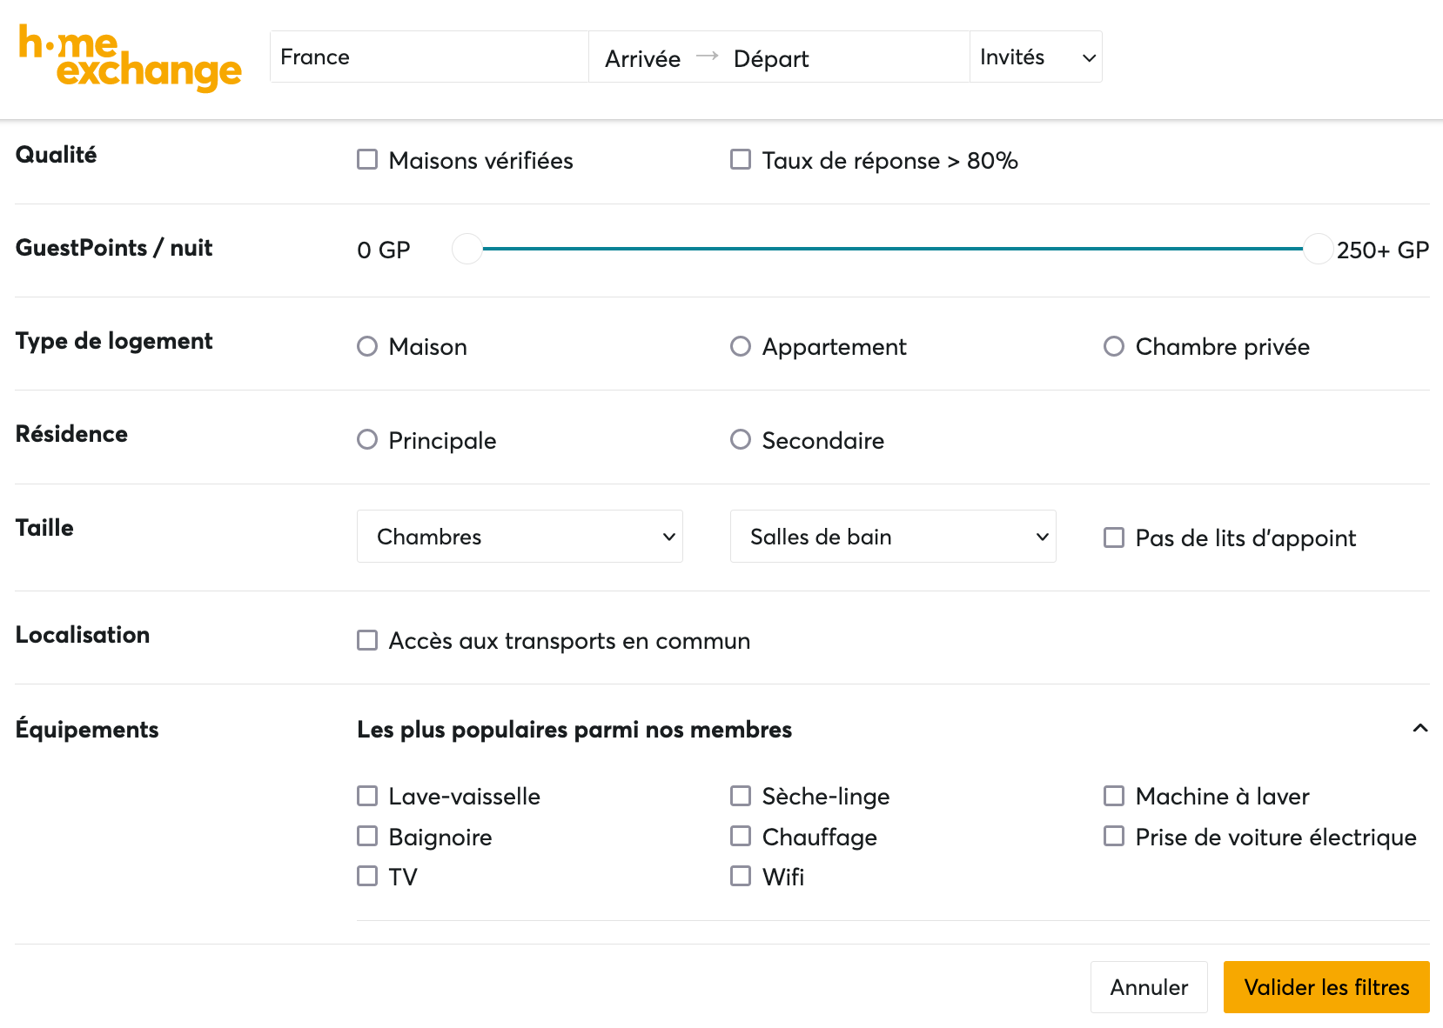Enable Accès aux transports en commun
Screen dimensions: 1443x1028
pyautogui.click(x=367, y=641)
